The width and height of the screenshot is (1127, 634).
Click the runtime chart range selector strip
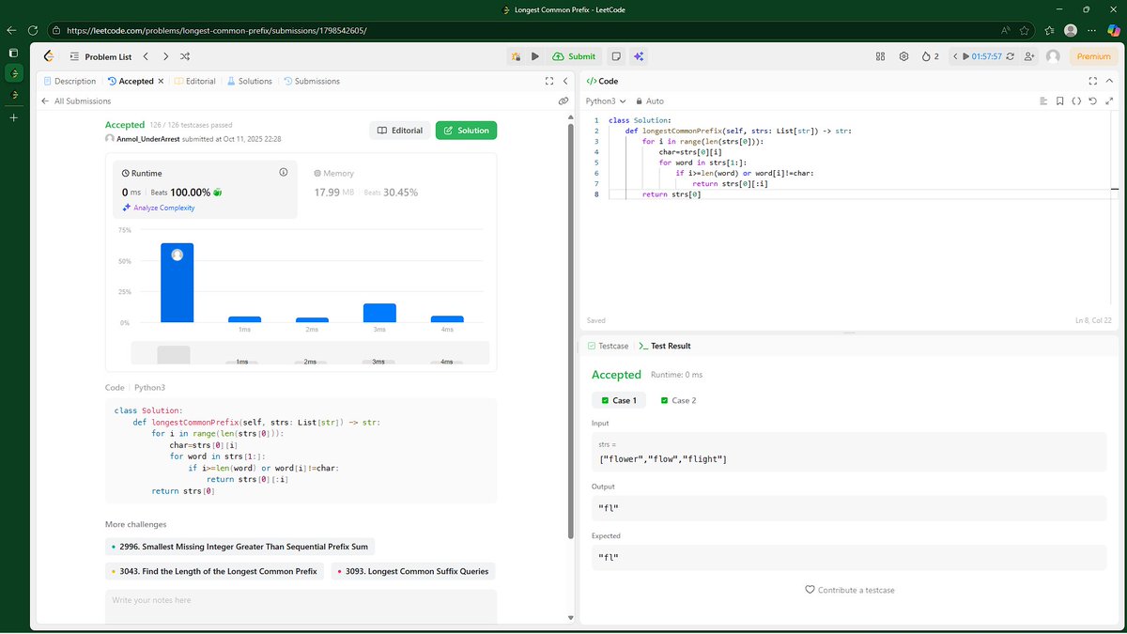click(x=310, y=354)
